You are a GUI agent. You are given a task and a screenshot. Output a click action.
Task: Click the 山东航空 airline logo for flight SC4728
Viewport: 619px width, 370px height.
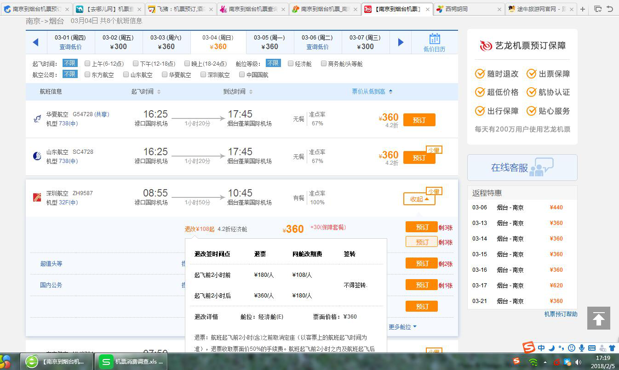pyautogui.click(x=37, y=156)
